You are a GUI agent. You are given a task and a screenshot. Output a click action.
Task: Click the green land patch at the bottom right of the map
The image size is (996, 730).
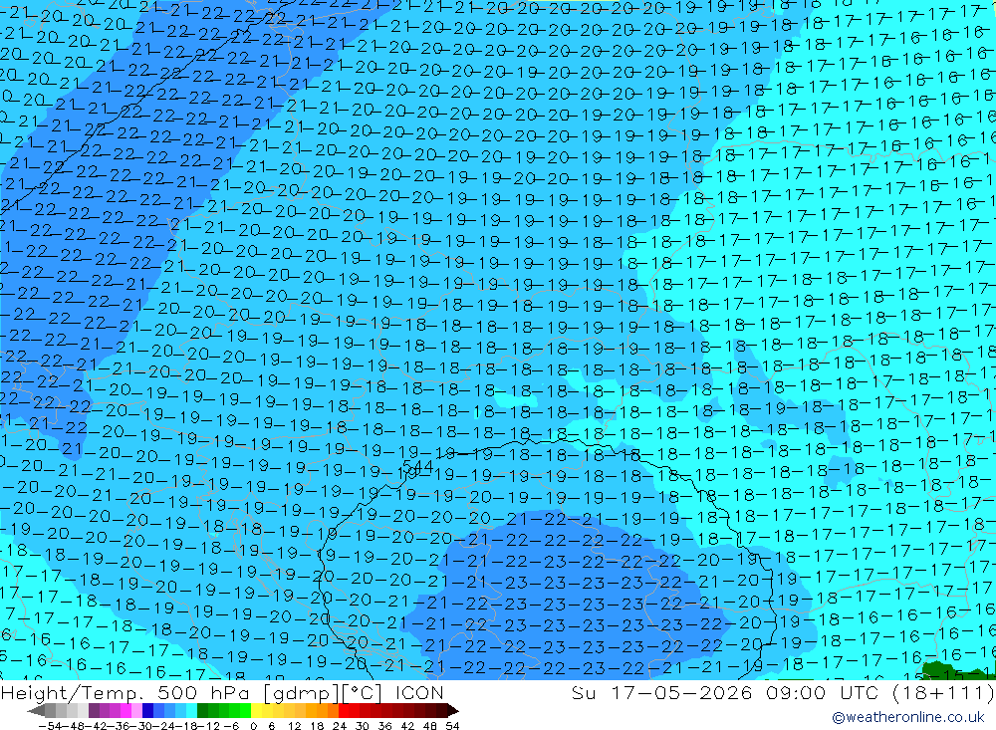959,671
